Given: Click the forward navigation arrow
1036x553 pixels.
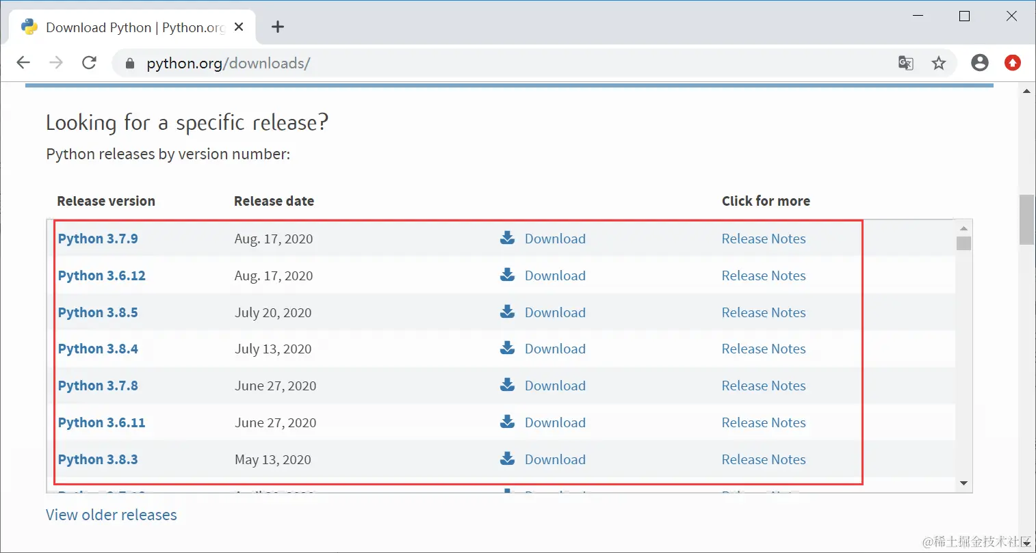Looking at the screenshot, I should pos(56,63).
